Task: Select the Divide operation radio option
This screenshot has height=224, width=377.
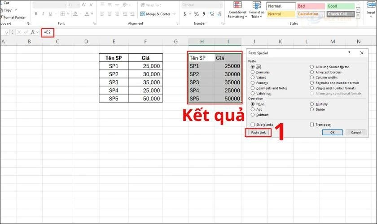Action: click(x=312, y=109)
